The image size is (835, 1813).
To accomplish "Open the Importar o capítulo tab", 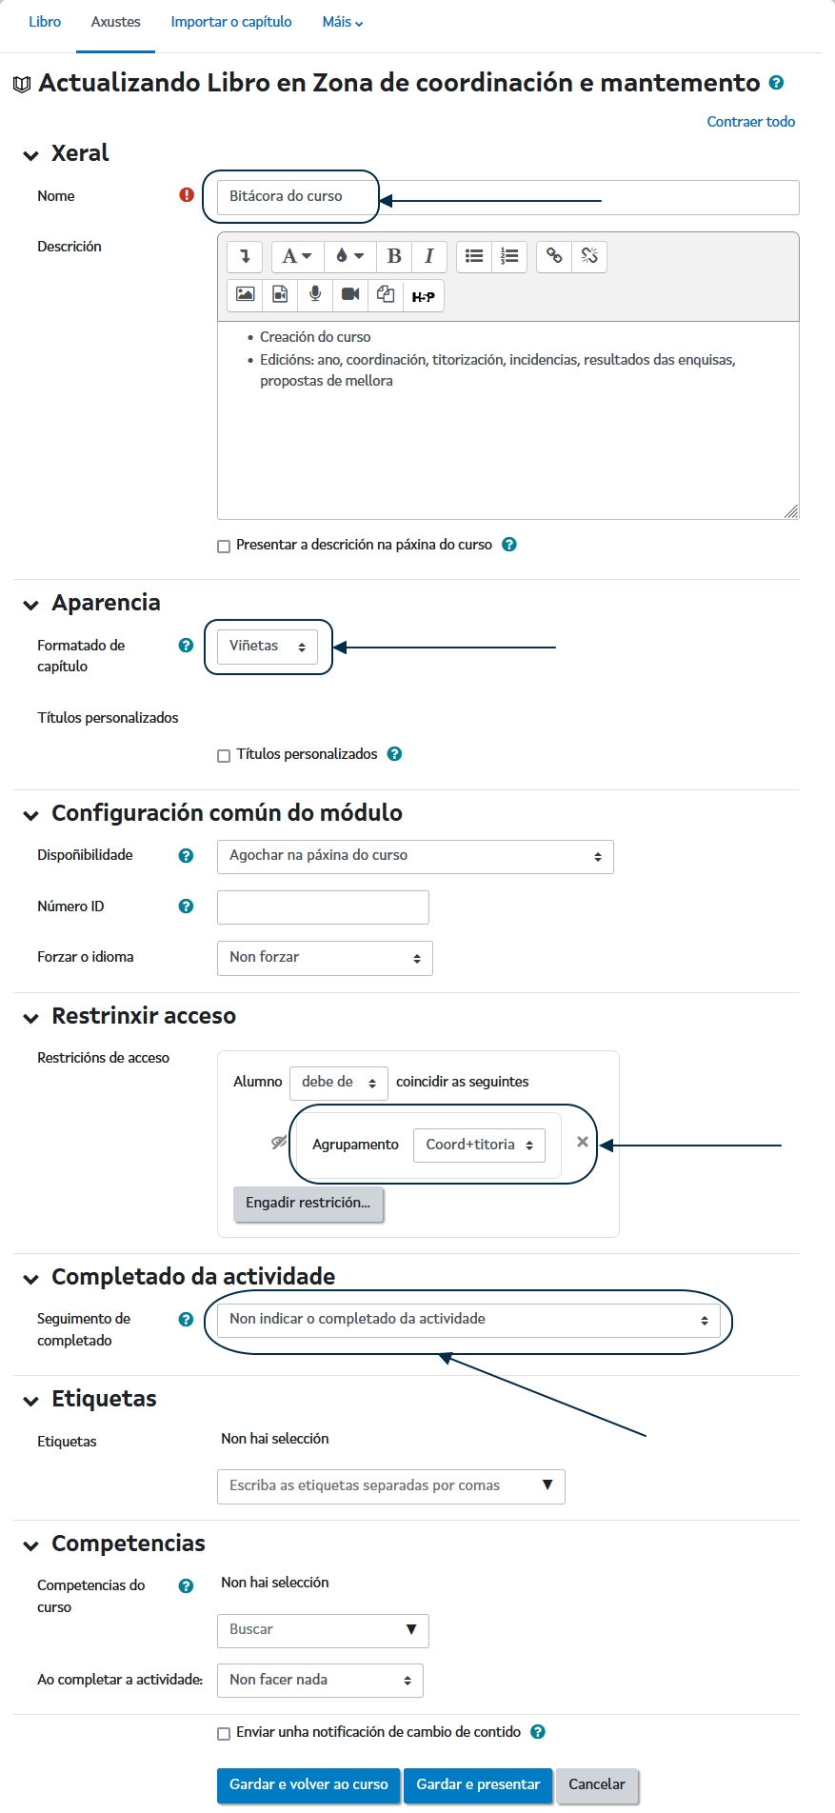I will (231, 22).
